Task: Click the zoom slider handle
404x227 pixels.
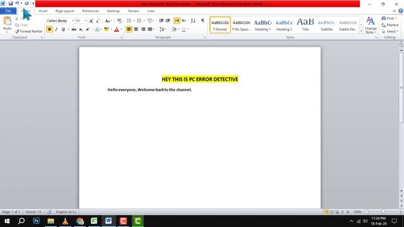Action: point(383,212)
